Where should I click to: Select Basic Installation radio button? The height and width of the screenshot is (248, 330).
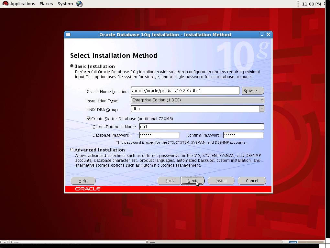tap(72, 66)
